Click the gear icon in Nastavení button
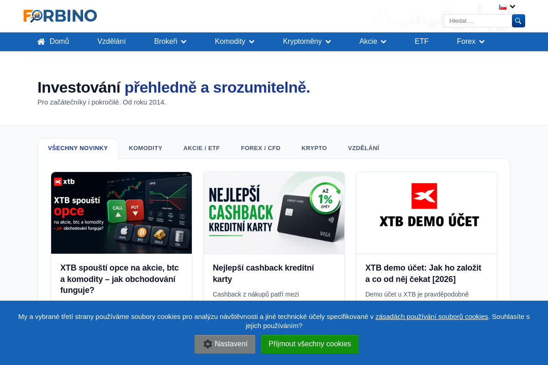The image size is (548, 365). coord(208,344)
